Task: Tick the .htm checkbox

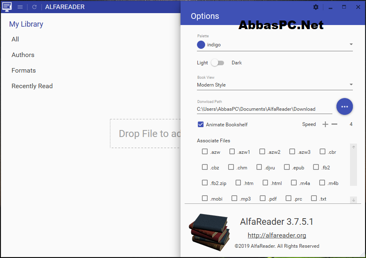Action: click(238, 183)
